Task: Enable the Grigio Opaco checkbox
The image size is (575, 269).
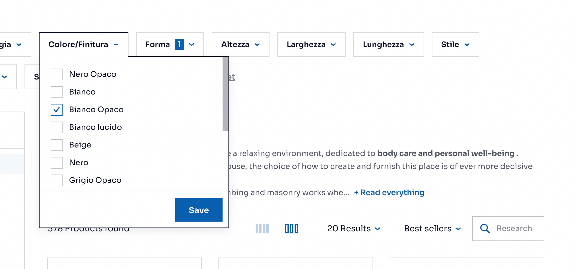Action: 57,180
